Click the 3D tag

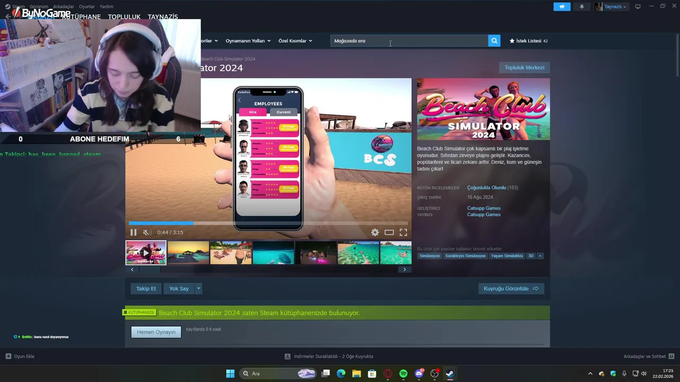531,256
